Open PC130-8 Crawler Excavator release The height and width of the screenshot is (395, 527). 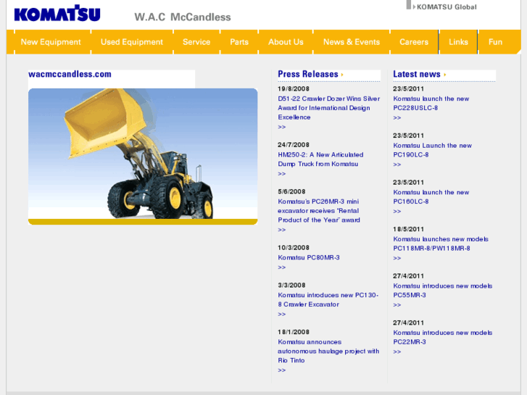pyautogui.click(x=328, y=299)
